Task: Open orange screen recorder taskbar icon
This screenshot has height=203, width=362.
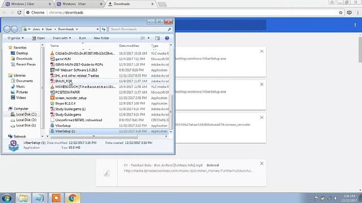Action: coord(56,198)
